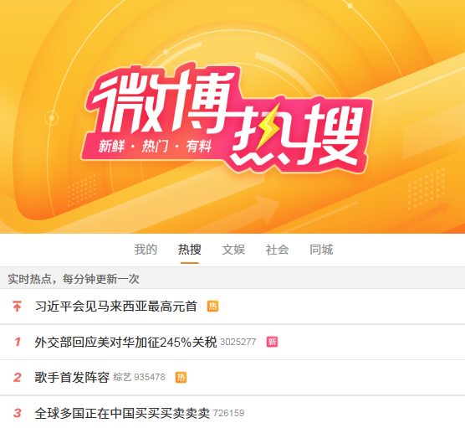
Task: Click the pink 新 badge beside 外交部回应
Action: click(272, 342)
